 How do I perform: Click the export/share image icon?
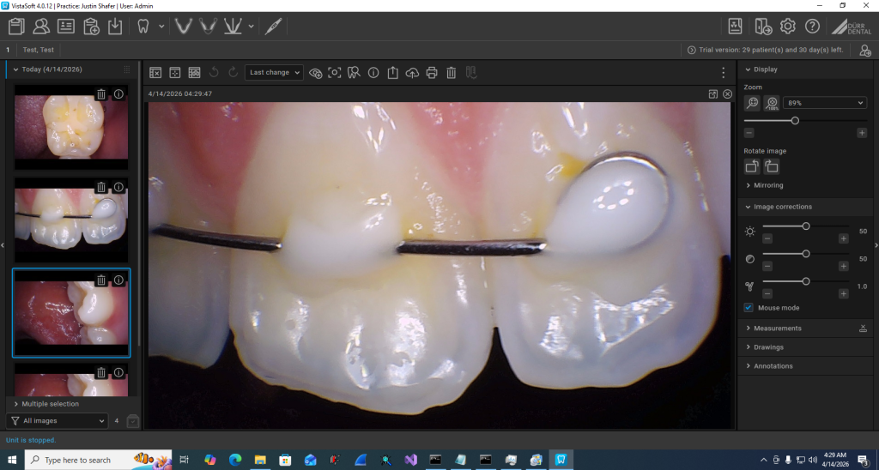pyautogui.click(x=392, y=73)
